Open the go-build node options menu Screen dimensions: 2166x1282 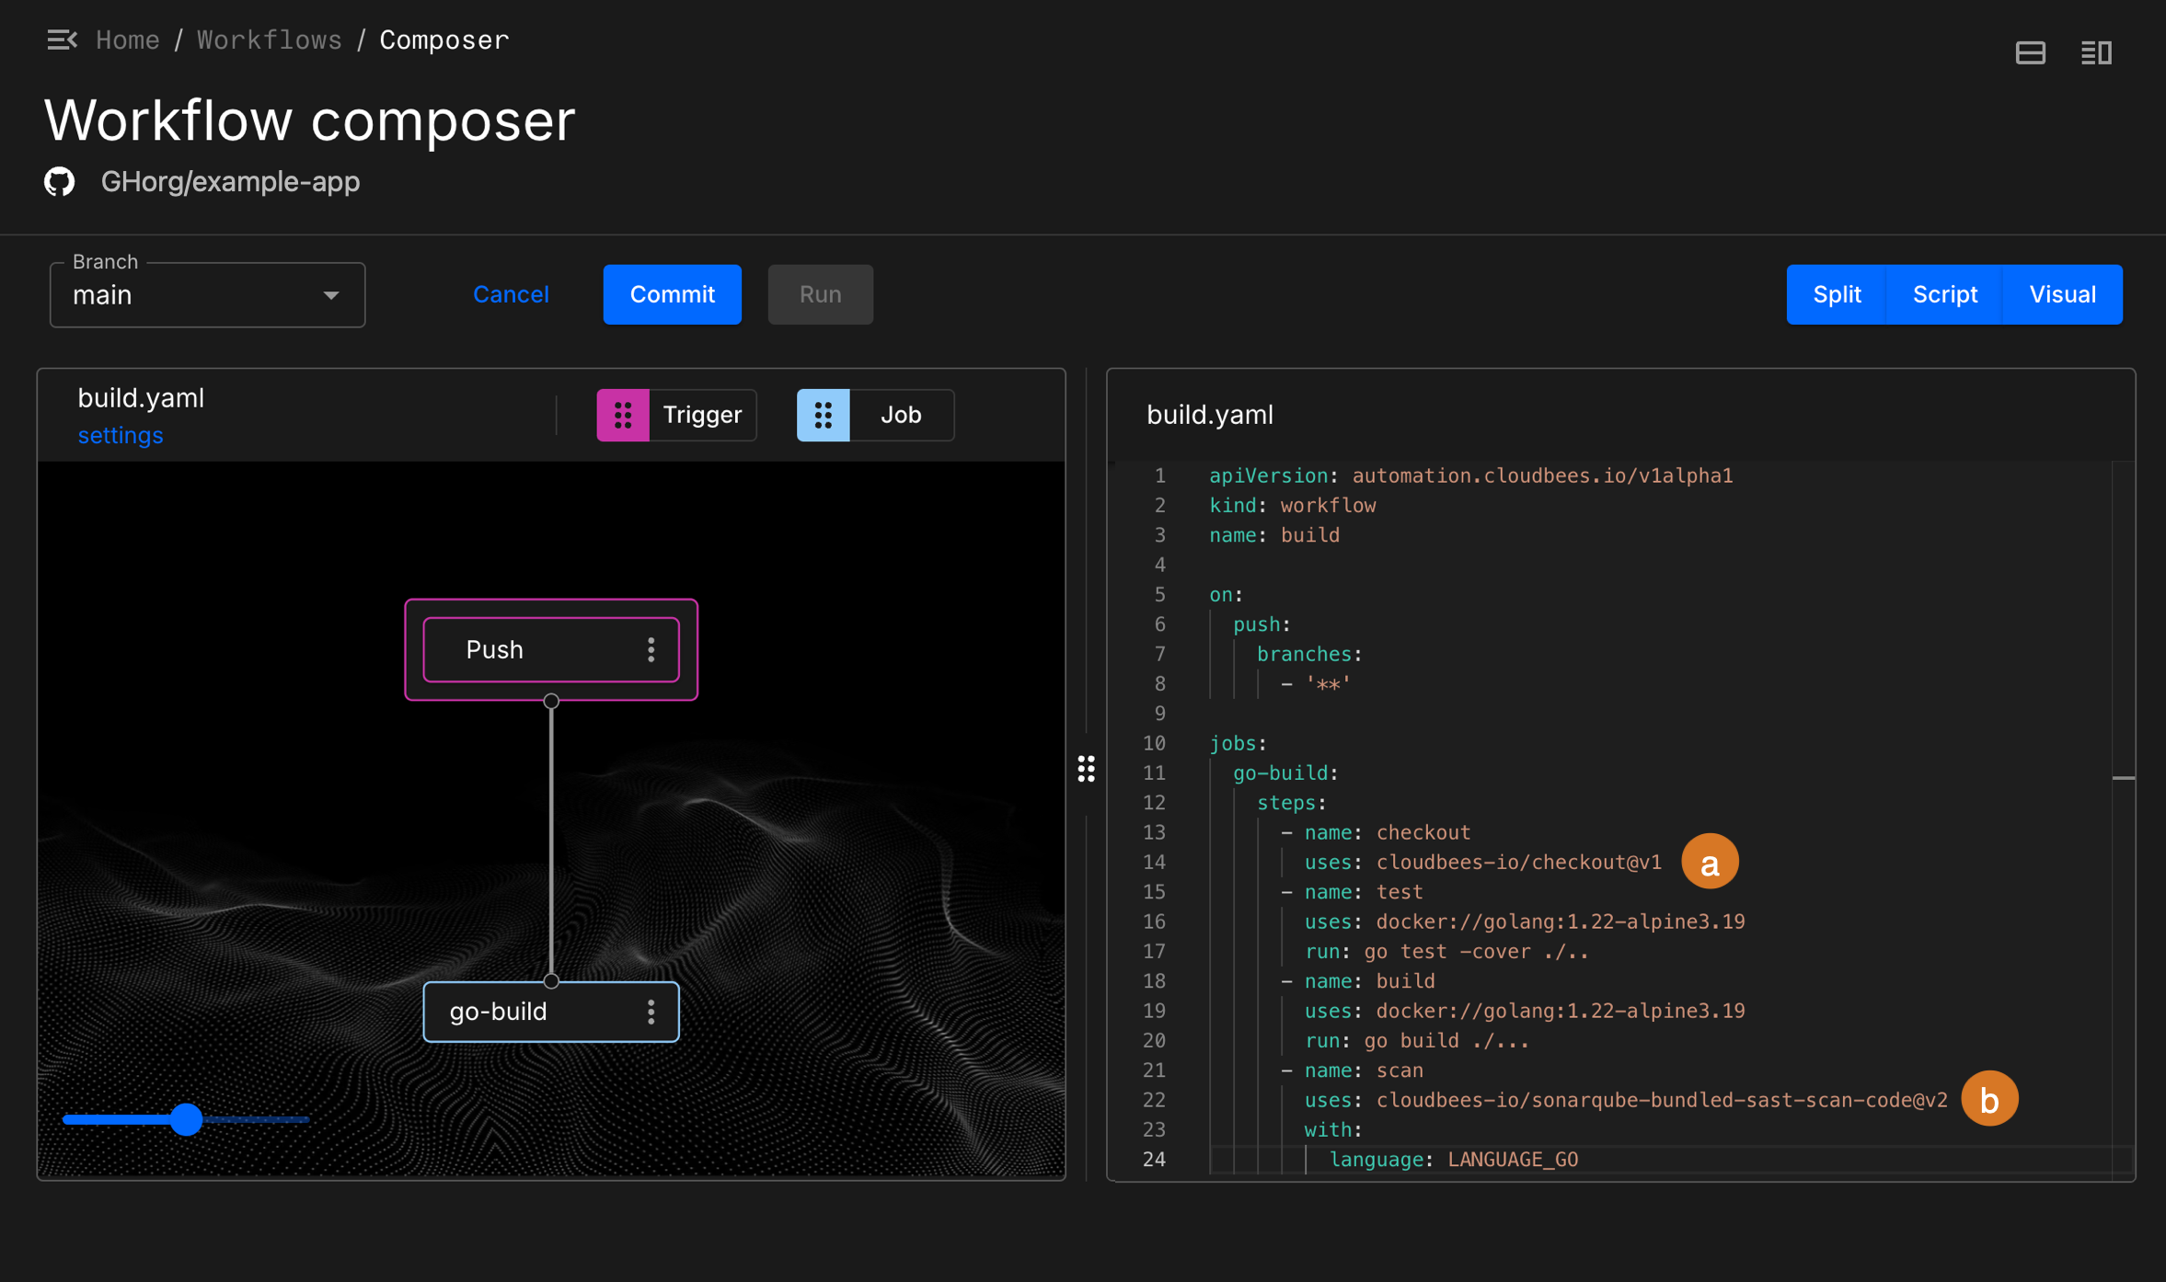(x=651, y=1012)
